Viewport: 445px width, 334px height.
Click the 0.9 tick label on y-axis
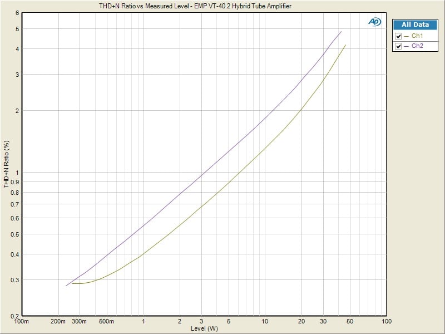(x=14, y=182)
